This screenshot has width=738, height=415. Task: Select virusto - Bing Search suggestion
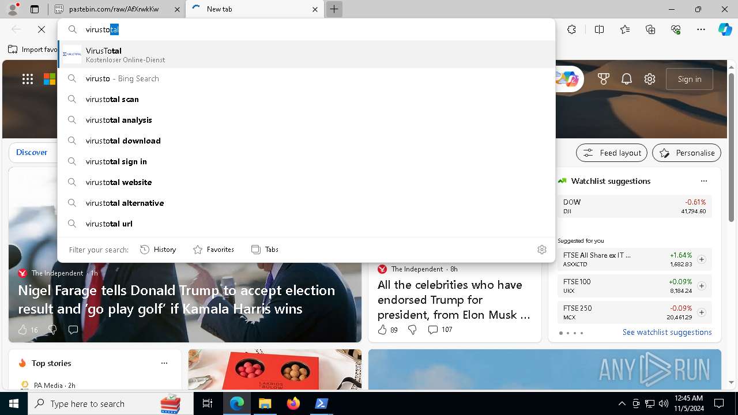coord(306,78)
